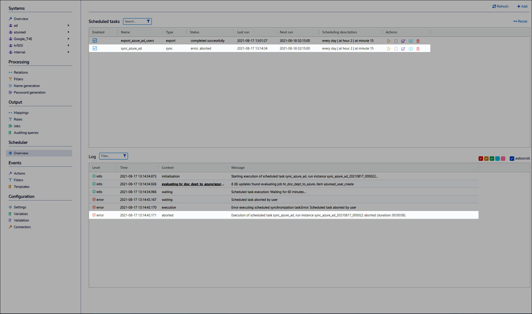Open Mappings under Output

coord(21,113)
